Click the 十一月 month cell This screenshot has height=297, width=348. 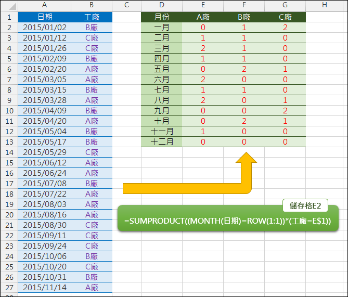click(x=162, y=132)
